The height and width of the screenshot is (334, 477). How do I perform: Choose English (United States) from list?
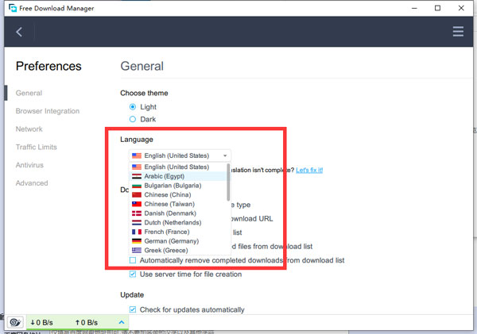(178, 167)
